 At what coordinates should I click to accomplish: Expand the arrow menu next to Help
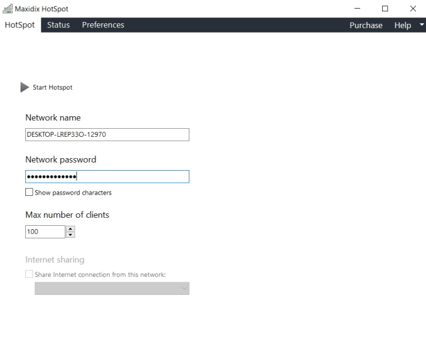pyautogui.click(x=421, y=25)
